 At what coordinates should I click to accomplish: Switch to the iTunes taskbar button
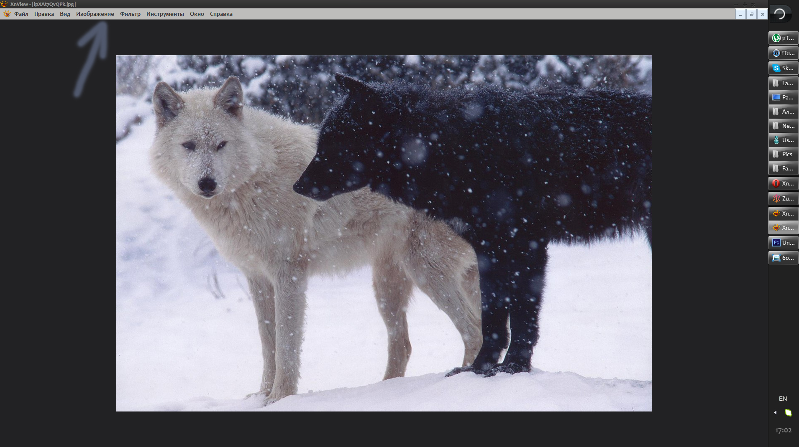[784, 53]
